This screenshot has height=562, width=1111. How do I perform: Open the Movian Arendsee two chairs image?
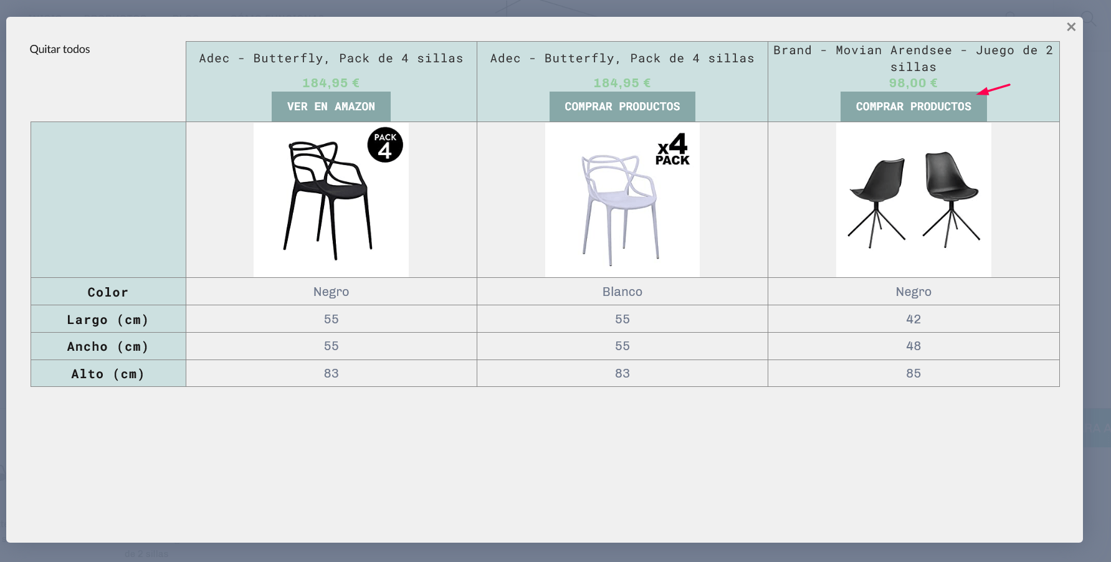(913, 199)
